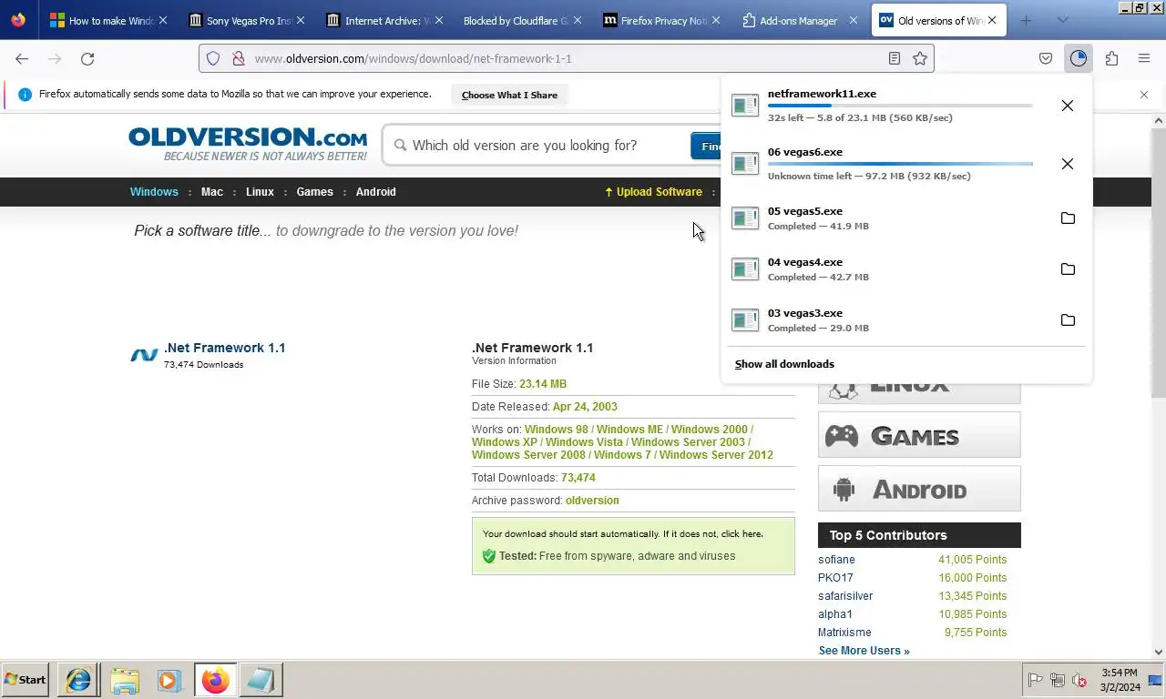Screen dimensions: 1166x699
Task: Switch to Internet Archive tab
Action: pyautogui.click(x=383, y=20)
